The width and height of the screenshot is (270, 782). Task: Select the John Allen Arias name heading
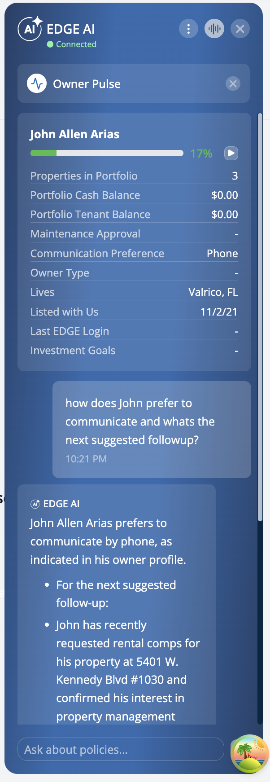(75, 134)
